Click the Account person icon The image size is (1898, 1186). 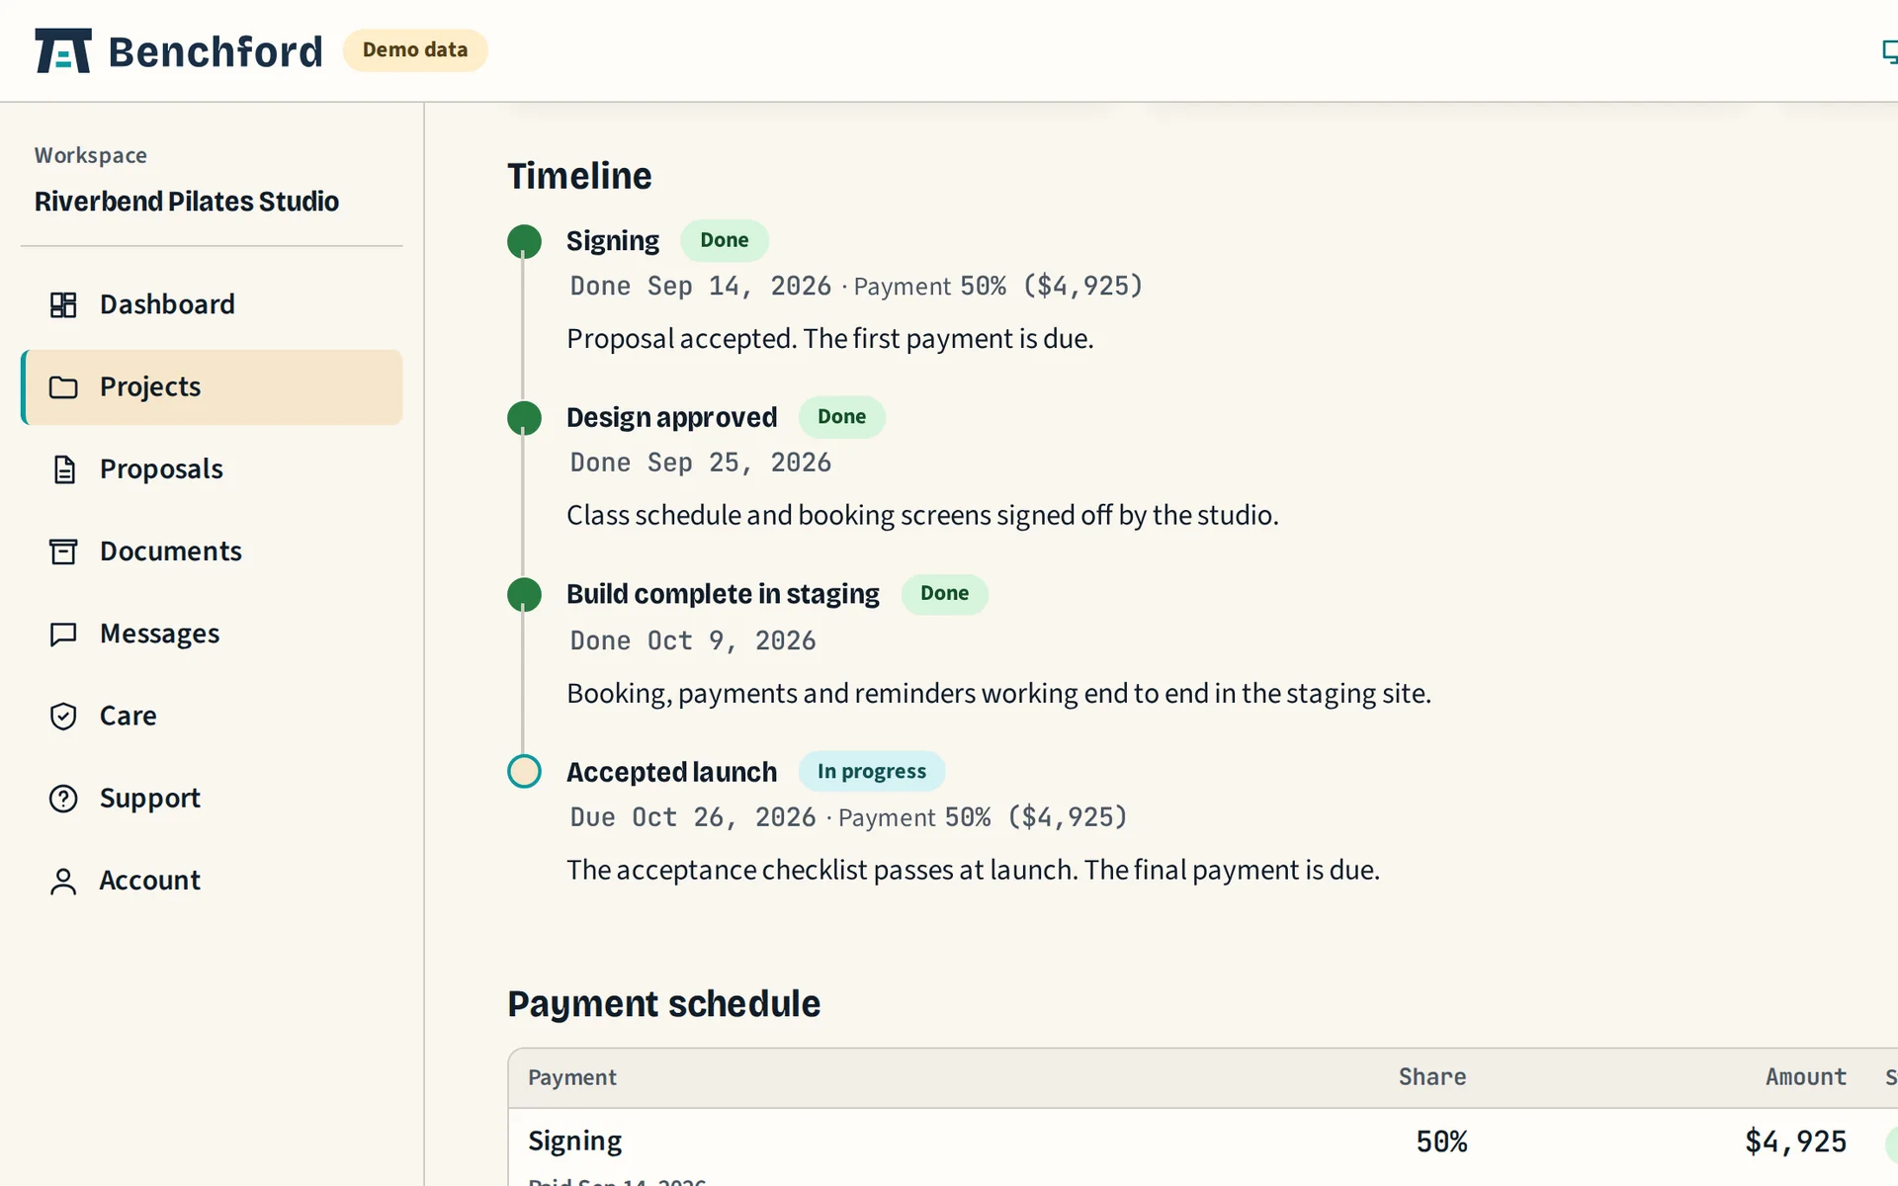pyautogui.click(x=63, y=881)
